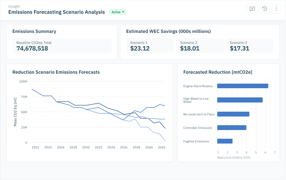Open the comments panel icon

click(x=252, y=9)
